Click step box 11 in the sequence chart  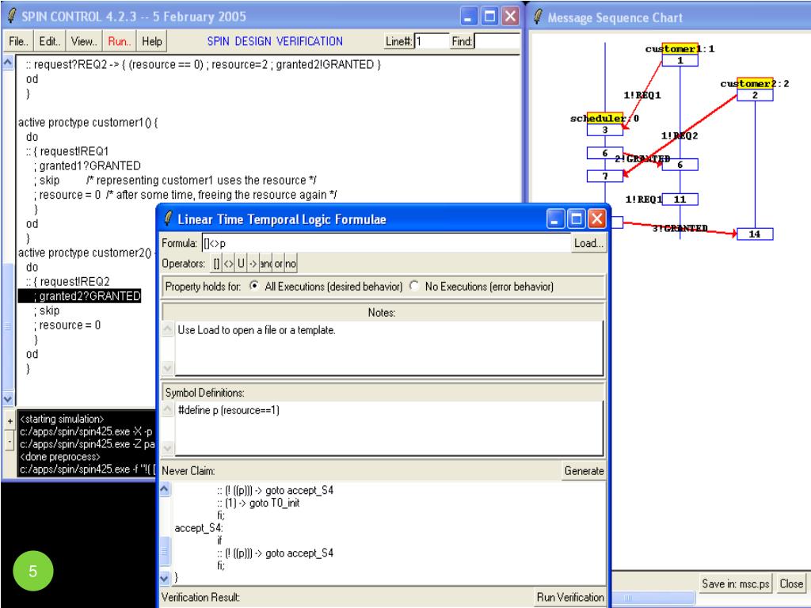click(680, 199)
